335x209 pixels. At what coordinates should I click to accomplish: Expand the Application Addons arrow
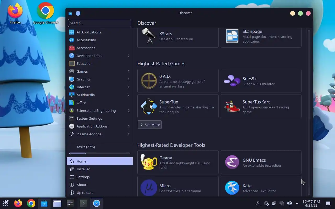(129, 126)
